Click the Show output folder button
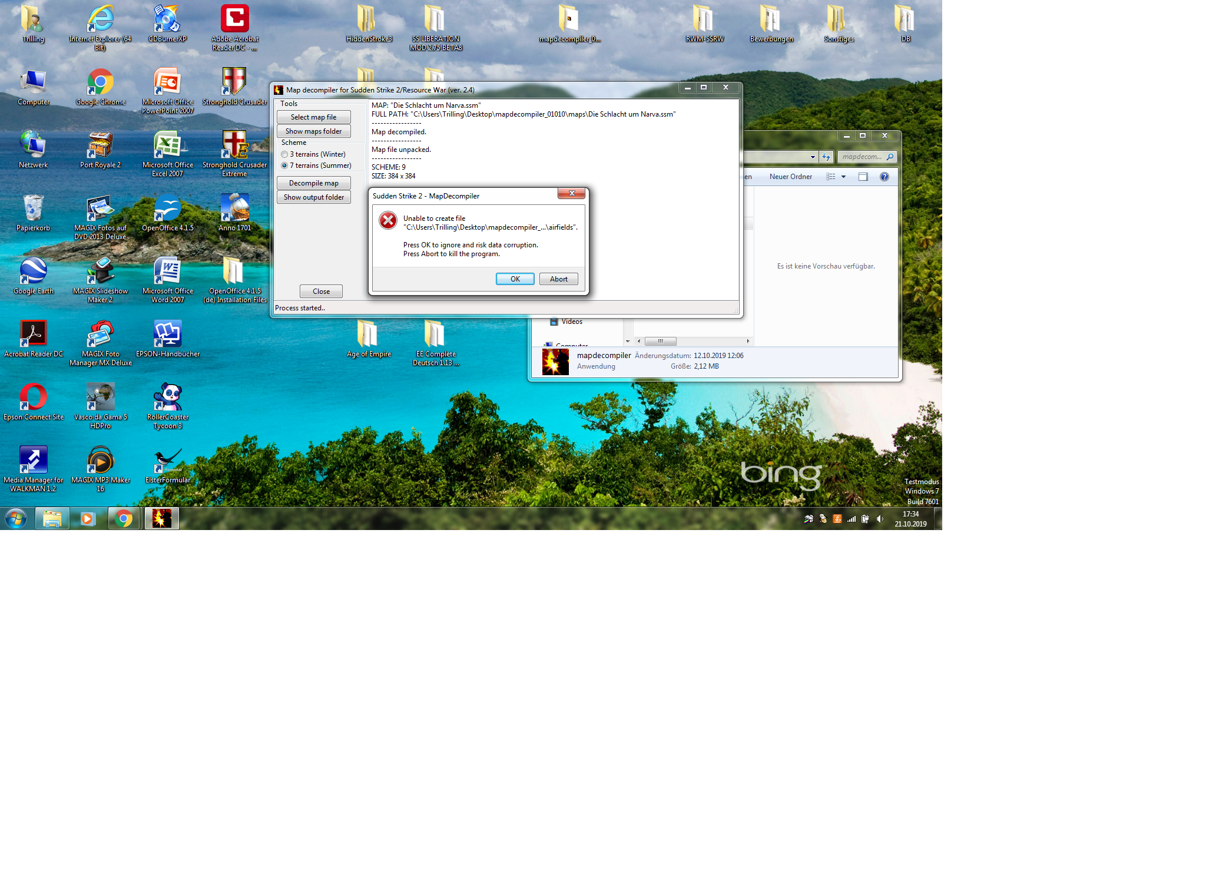 coord(313,197)
